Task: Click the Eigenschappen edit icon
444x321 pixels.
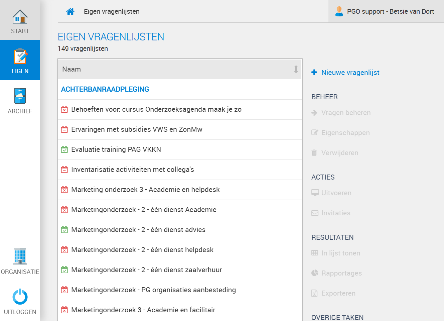Action: click(x=315, y=132)
